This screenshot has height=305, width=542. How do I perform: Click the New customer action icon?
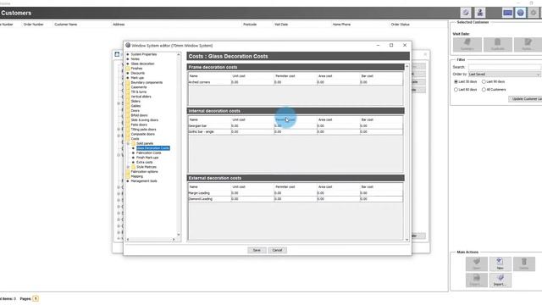(500, 263)
